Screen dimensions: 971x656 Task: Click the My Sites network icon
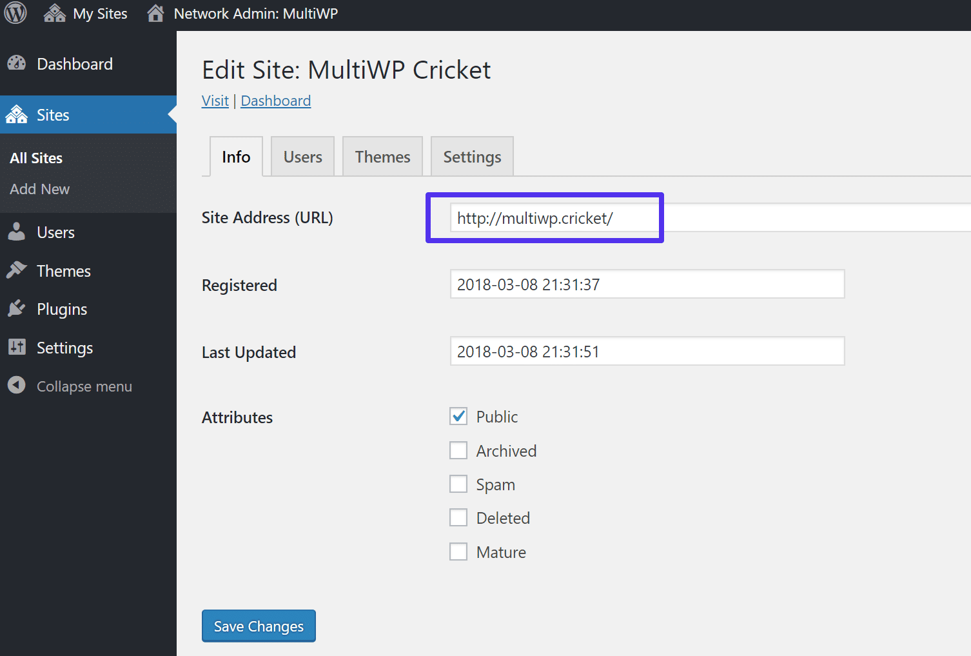(55, 13)
